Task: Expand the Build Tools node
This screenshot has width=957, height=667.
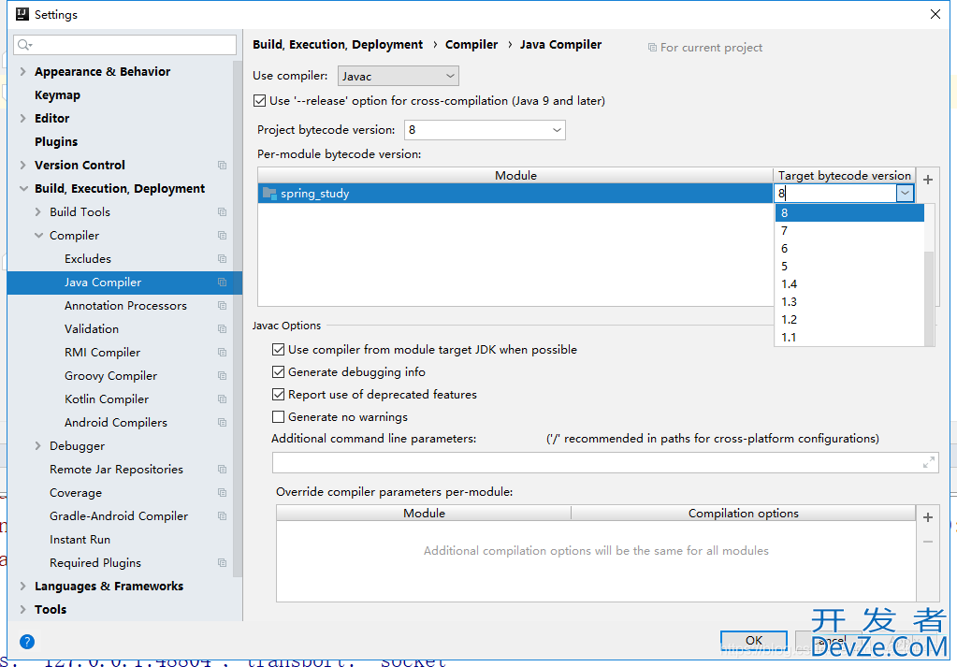Action: click(37, 211)
